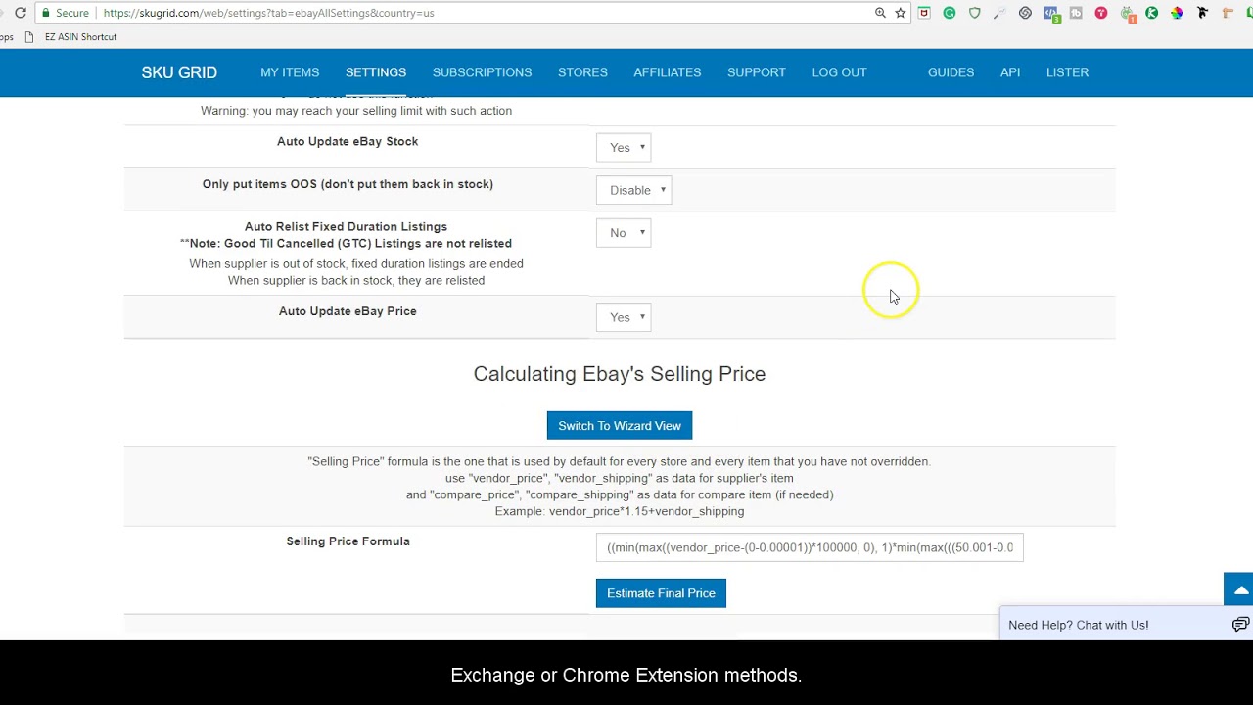Click the gray spiral extension icon
The image size is (1253, 705).
point(1025,13)
